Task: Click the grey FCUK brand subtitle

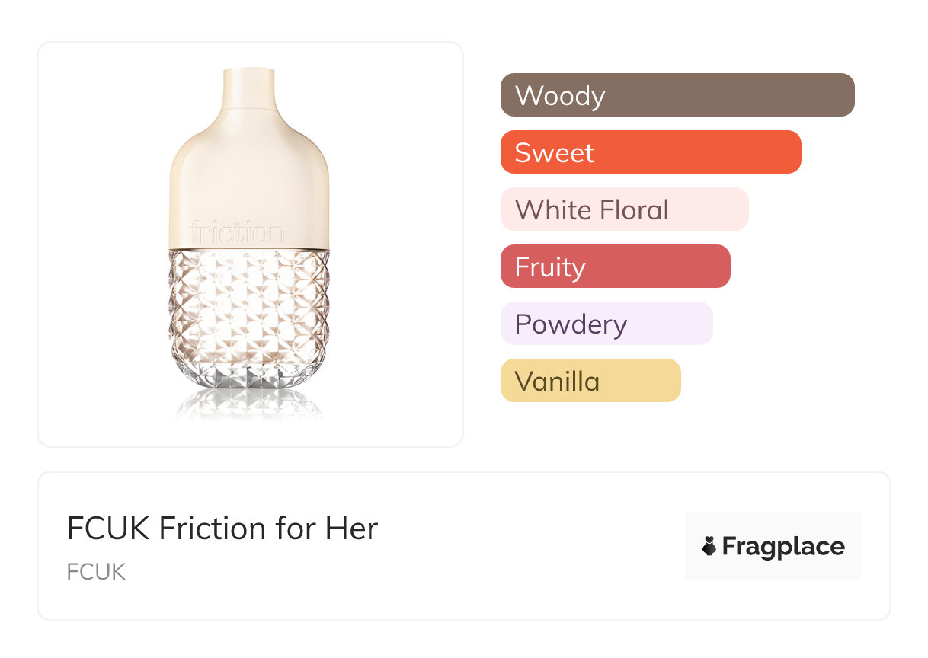Action: pyautogui.click(x=96, y=572)
